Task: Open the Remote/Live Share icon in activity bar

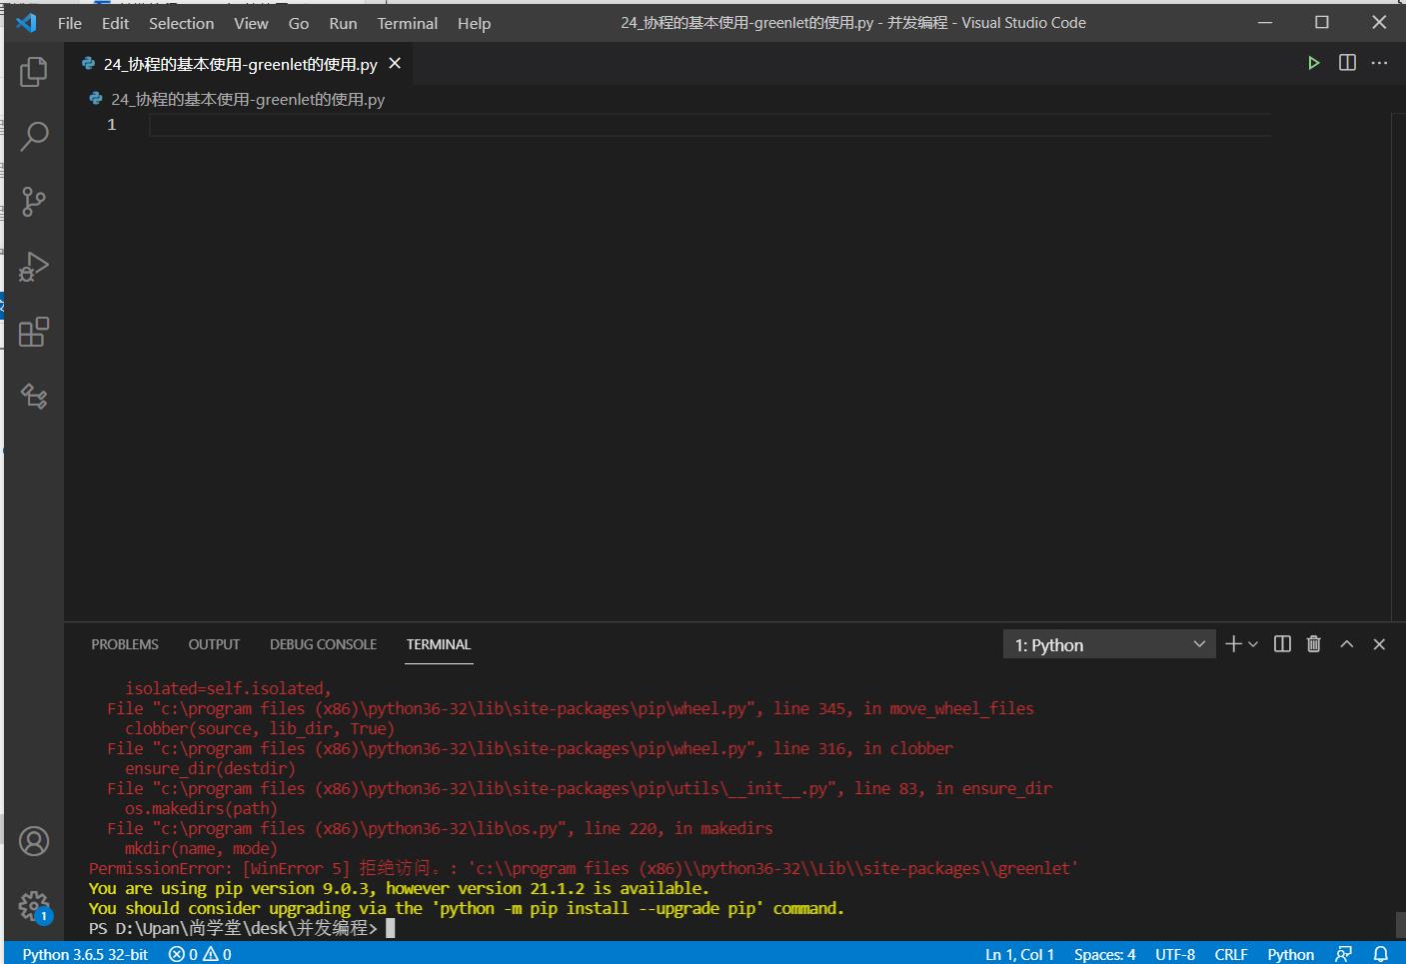Action: [x=34, y=397]
